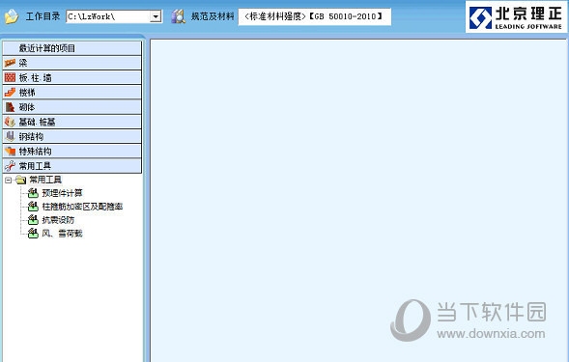Click the 梁 beam category icon

[10, 63]
